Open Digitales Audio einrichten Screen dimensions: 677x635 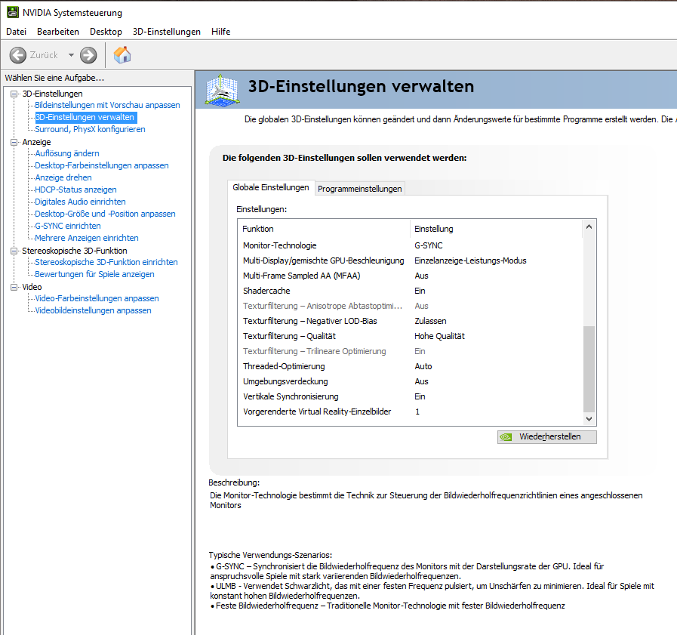pos(80,202)
